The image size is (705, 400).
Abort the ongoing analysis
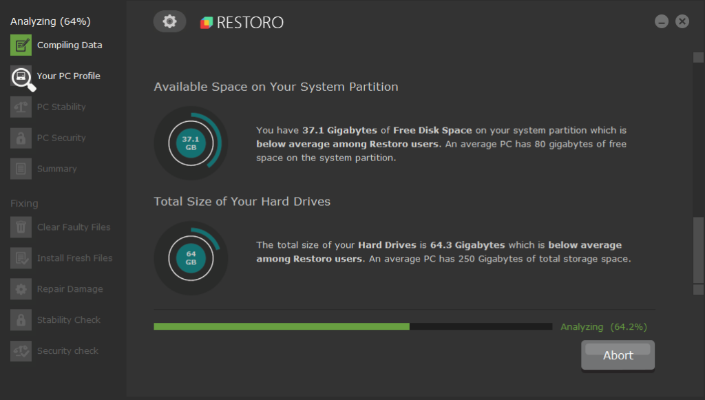[618, 355]
